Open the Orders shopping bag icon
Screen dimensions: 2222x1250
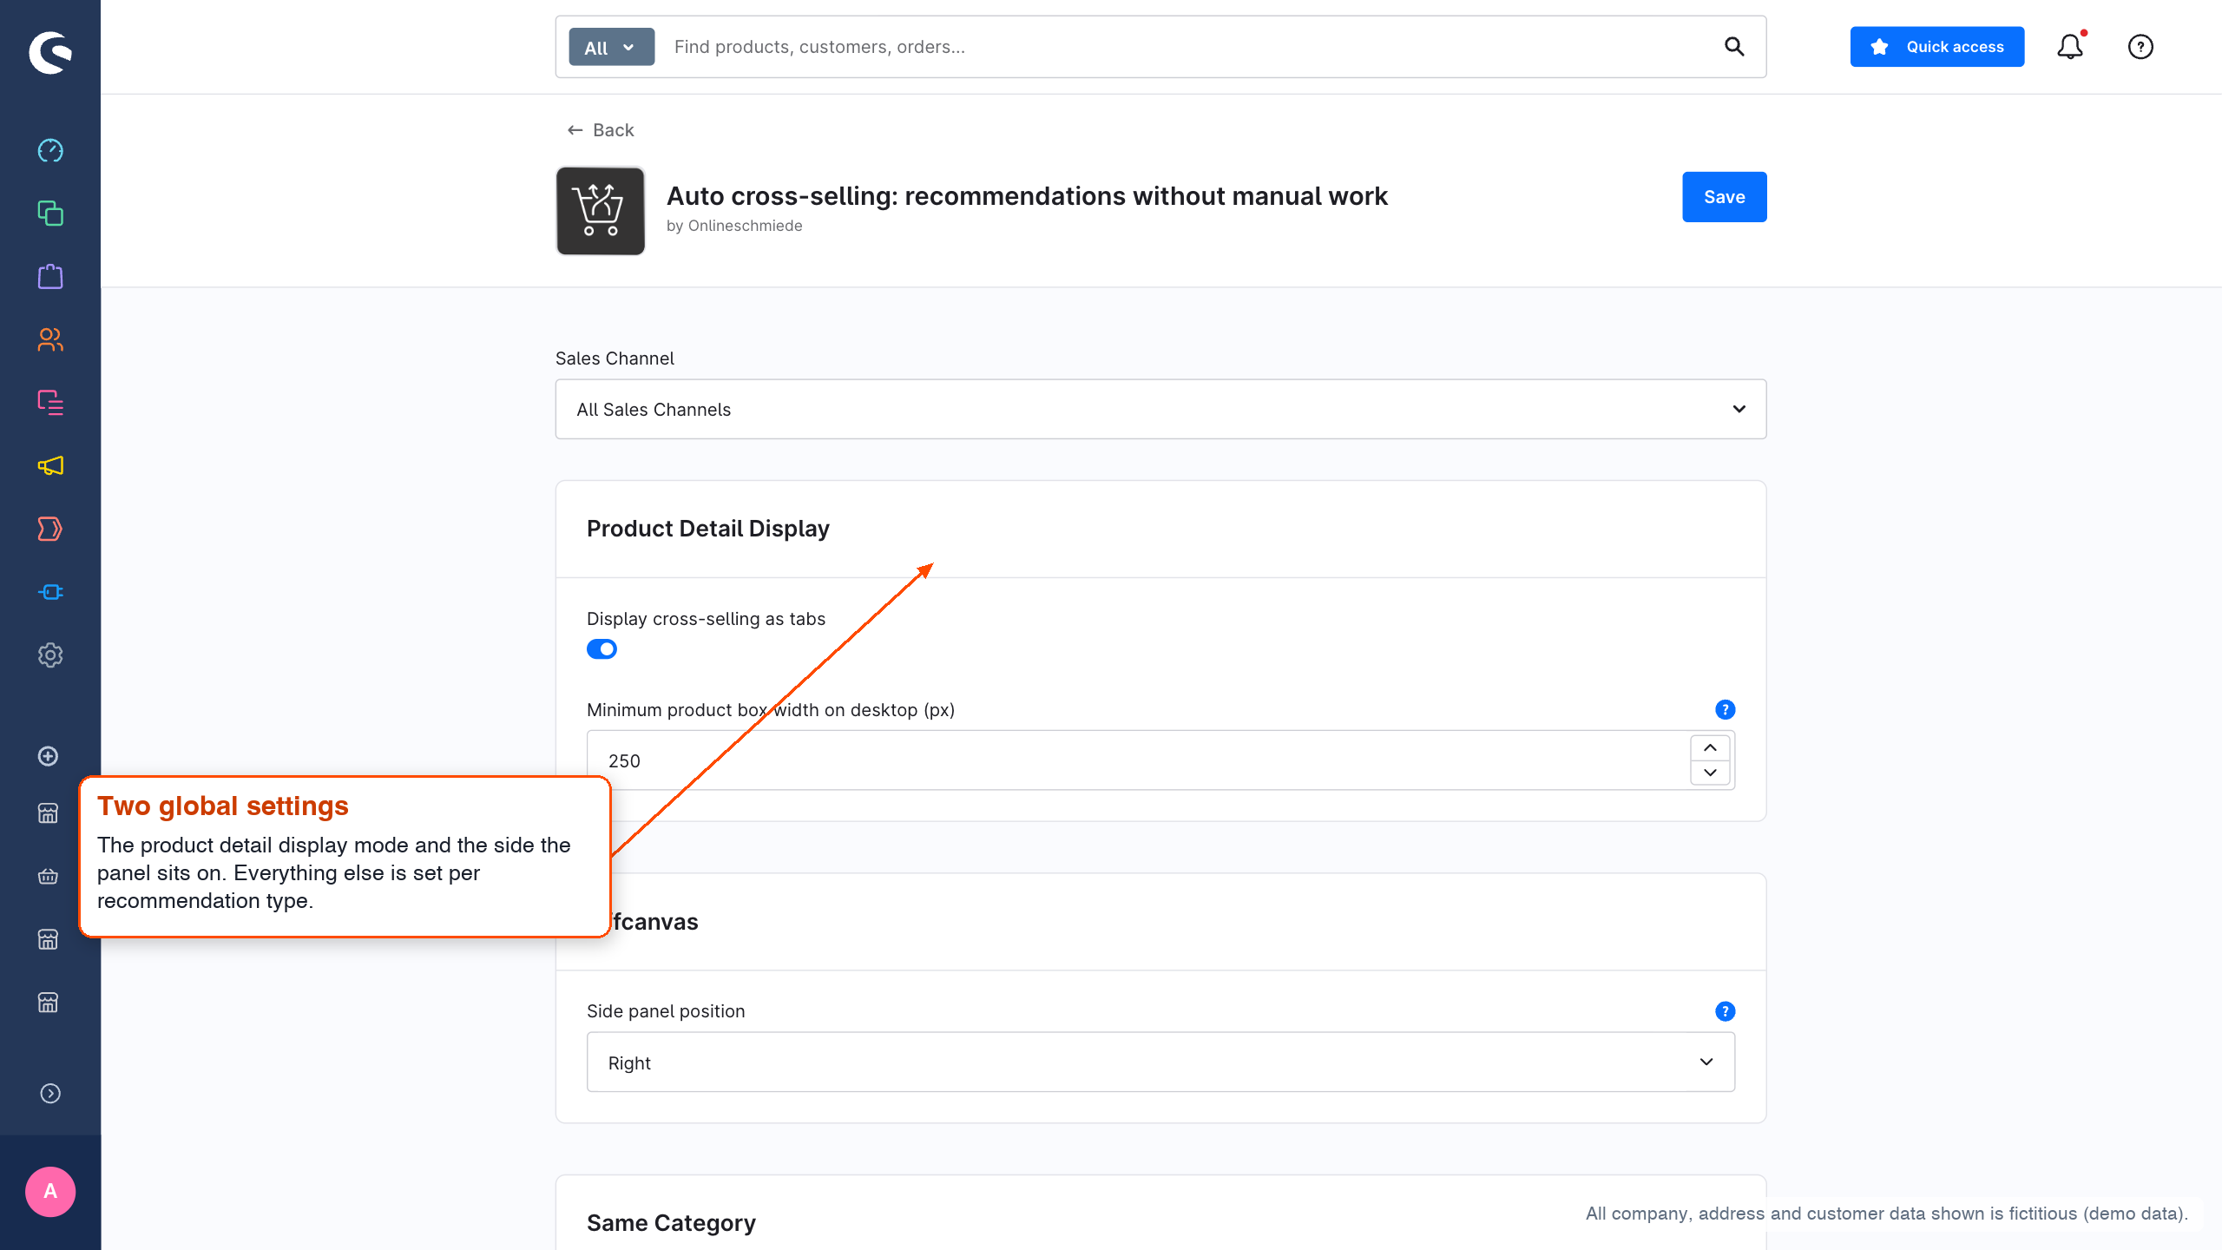coord(50,277)
